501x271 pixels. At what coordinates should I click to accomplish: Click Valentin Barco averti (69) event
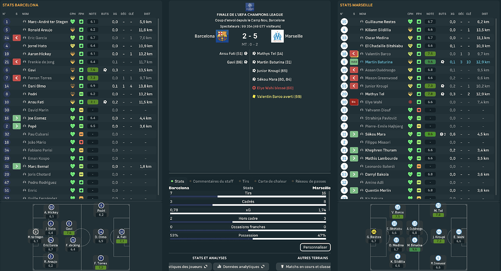coord(277,96)
